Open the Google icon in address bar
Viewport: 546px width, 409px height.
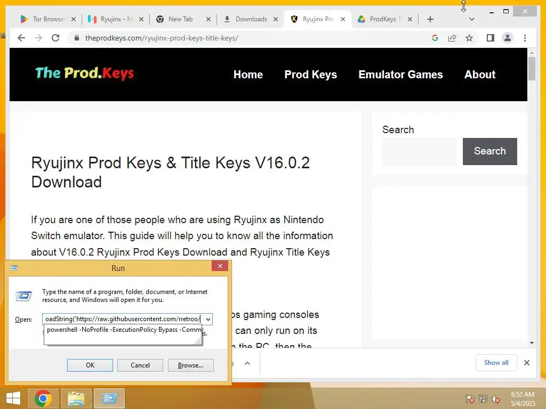[x=435, y=38]
